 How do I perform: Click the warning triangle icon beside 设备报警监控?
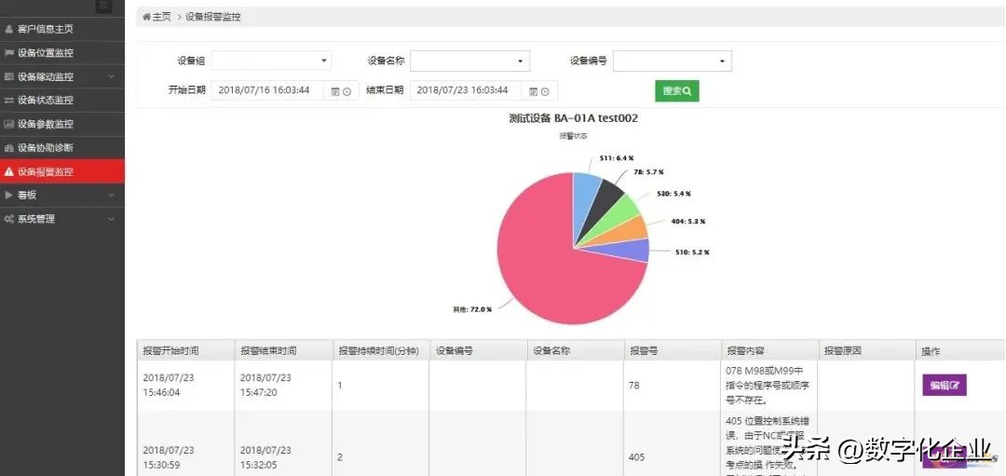tap(9, 172)
